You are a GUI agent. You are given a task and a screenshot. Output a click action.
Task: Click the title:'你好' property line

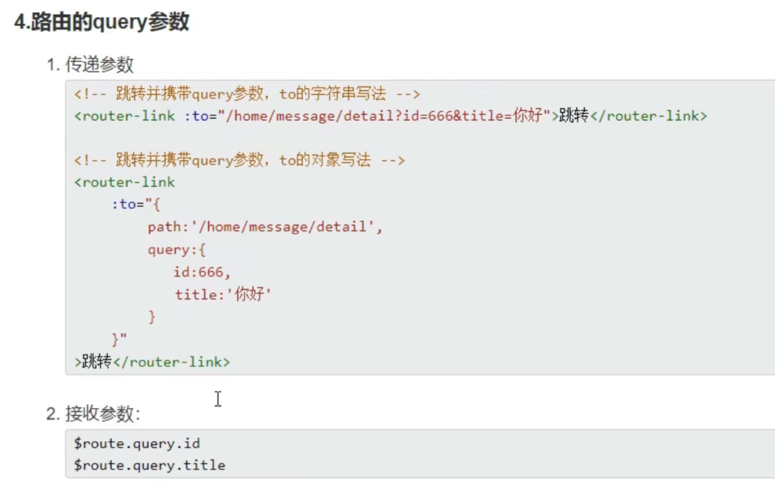point(223,294)
